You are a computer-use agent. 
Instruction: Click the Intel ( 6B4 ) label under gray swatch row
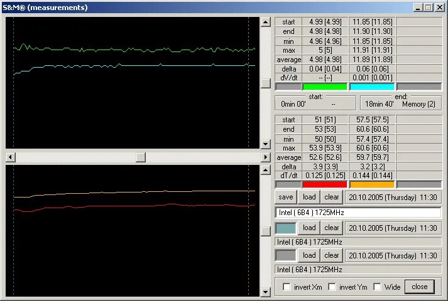click(358, 270)
